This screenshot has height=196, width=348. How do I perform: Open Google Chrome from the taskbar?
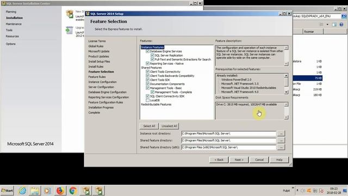point(73,191)
